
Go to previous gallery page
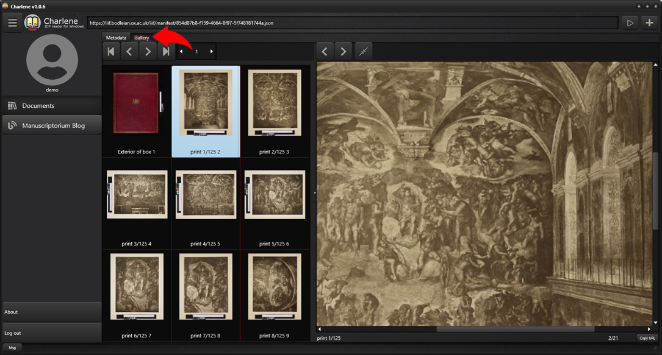(129, 51)
